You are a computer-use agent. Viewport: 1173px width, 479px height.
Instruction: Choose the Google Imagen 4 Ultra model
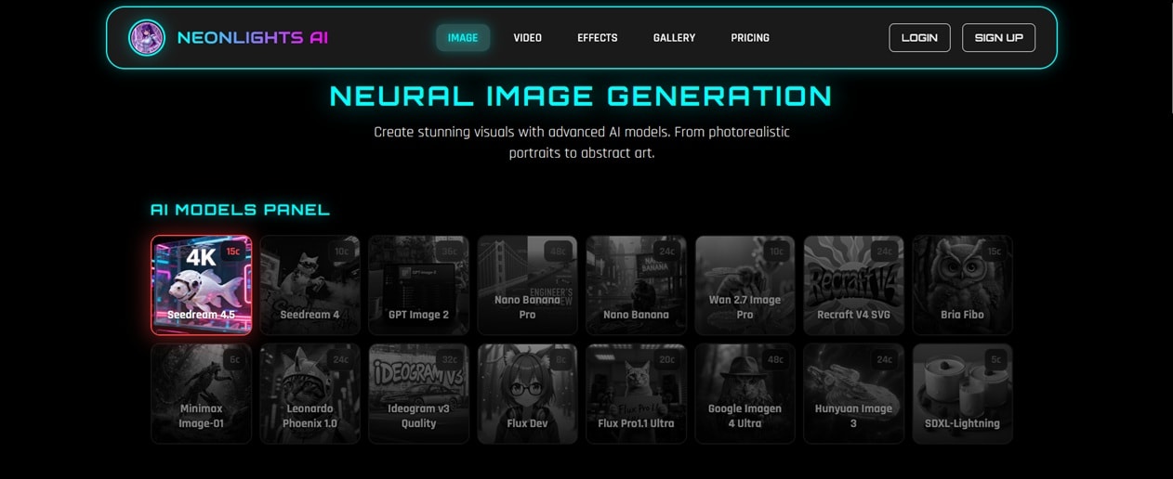tap(745, 394)
